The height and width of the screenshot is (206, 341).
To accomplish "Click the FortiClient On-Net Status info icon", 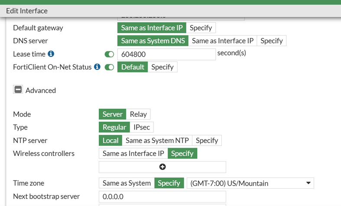I will click(x=97, y=67).
